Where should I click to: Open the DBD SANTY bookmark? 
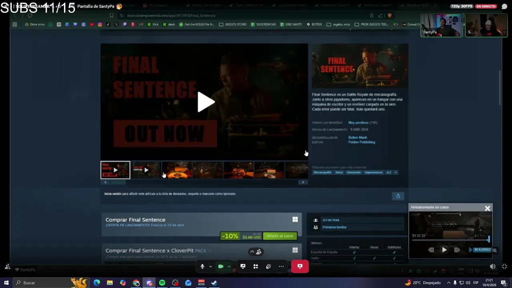click(x=291, y=24)
